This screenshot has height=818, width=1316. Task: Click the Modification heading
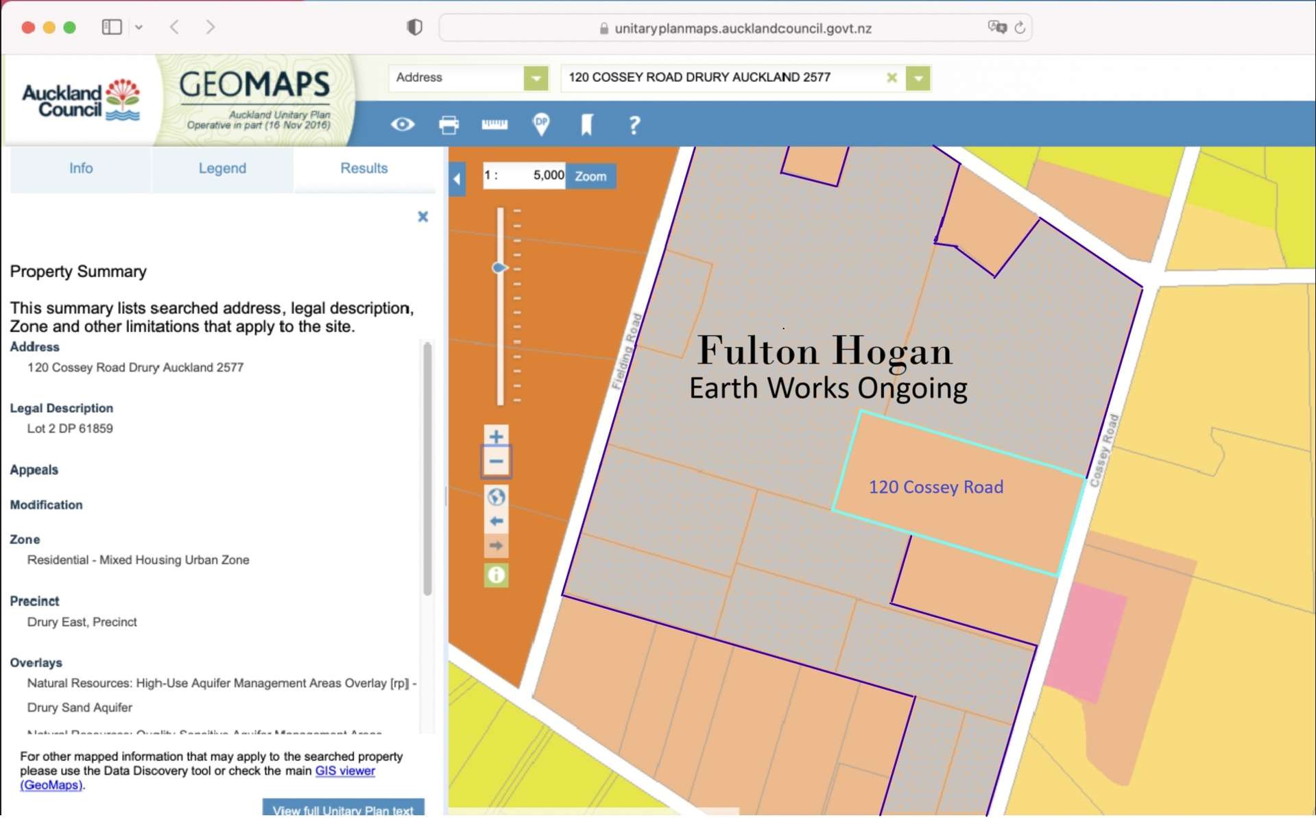[46, 505]
